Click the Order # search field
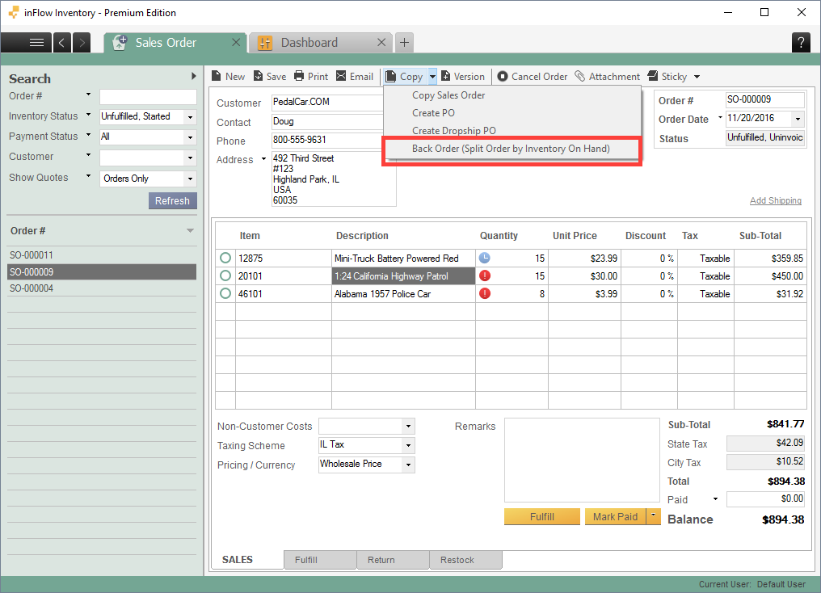Screen dimensions: 821x593 148,97
